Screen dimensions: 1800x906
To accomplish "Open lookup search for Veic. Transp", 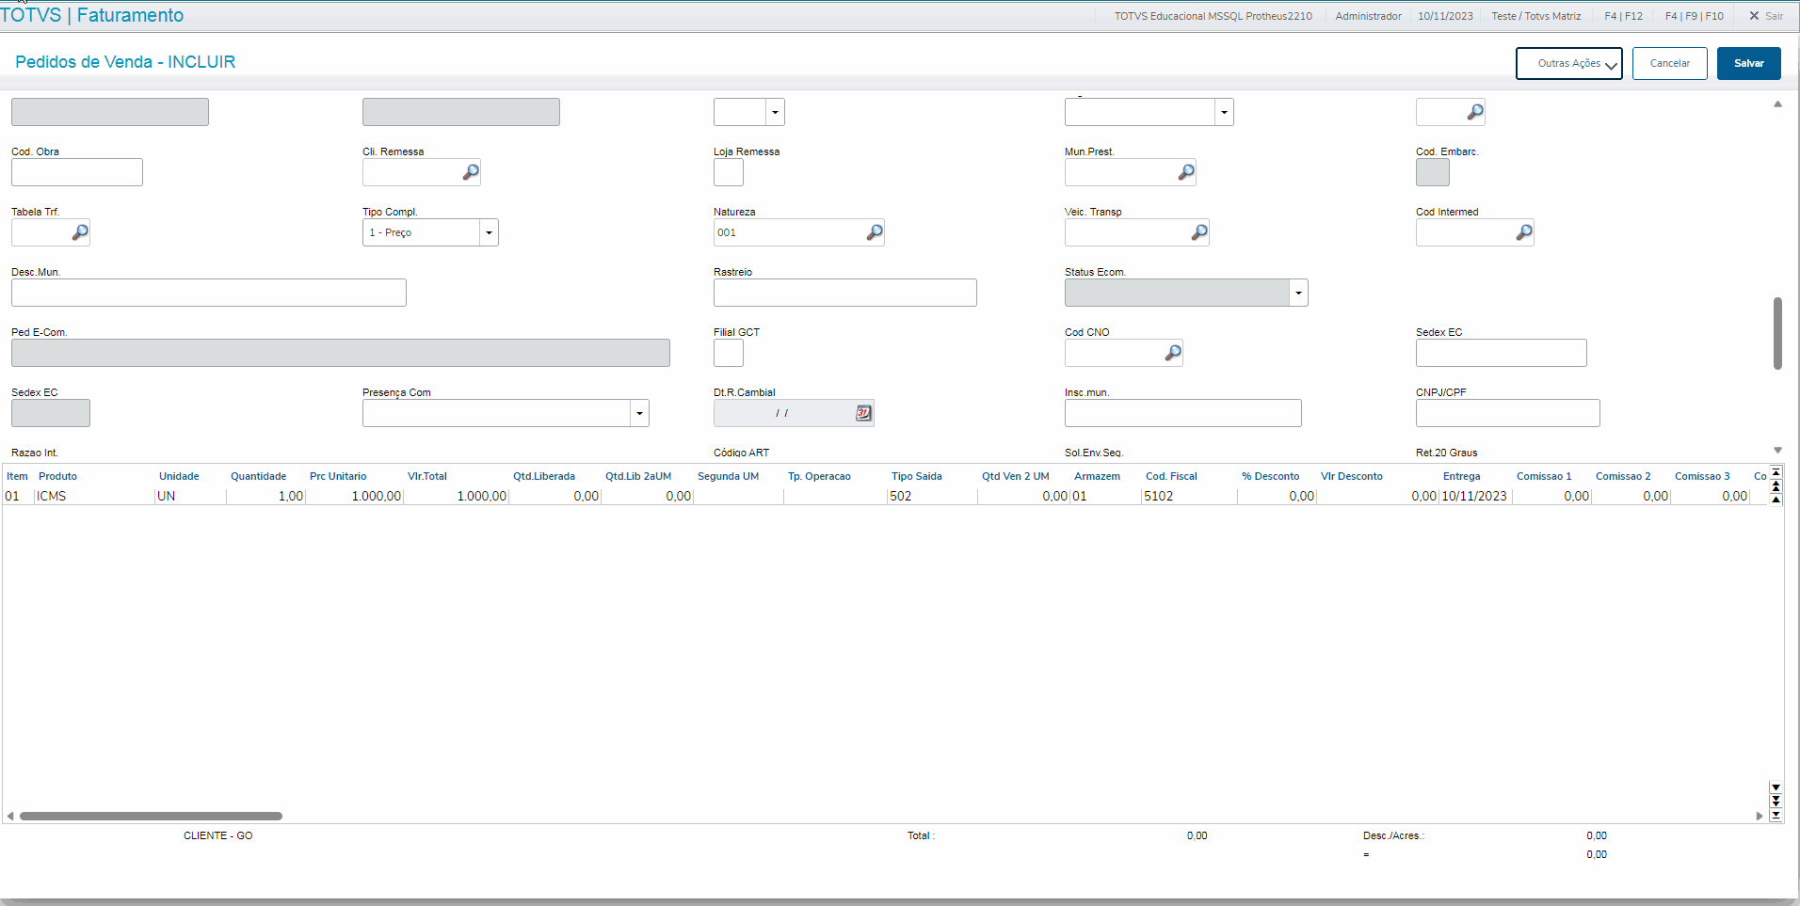I will pyautogui.click(x=1199, y=232).
